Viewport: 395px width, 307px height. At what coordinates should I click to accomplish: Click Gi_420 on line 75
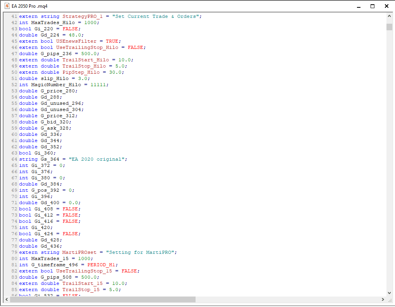click(41, 228)
